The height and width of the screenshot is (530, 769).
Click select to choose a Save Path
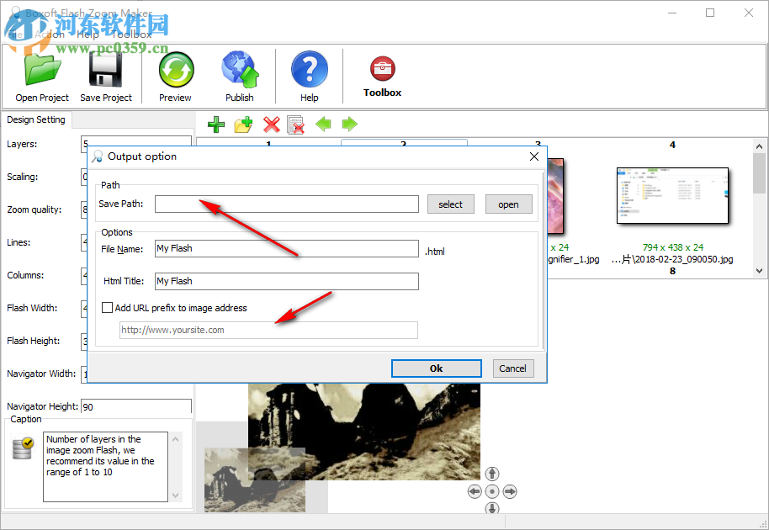450,204
